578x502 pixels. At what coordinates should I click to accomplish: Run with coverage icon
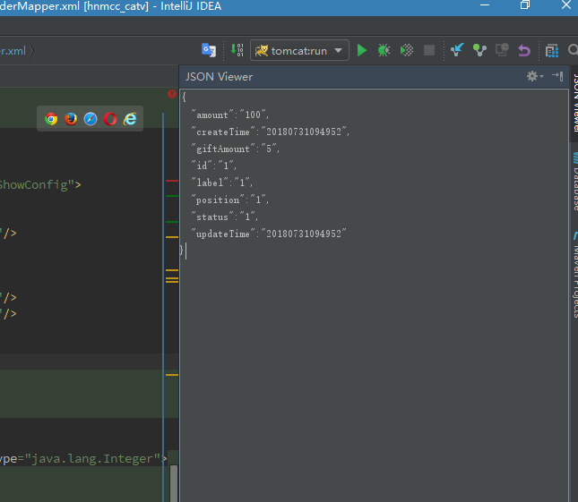(x=407, y=50)
